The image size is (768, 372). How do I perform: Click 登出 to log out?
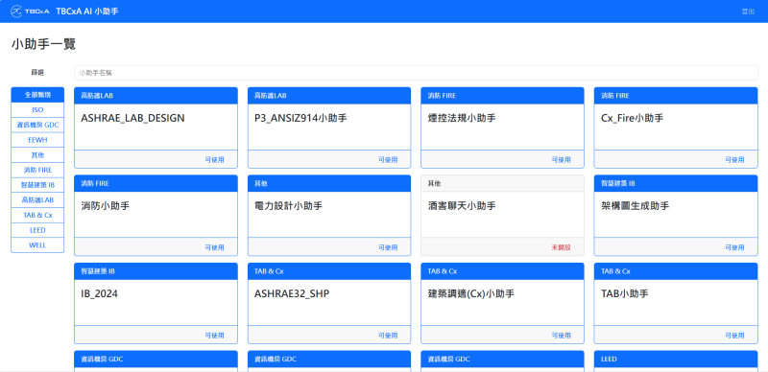pyautogui.click(x=748, y=12)
